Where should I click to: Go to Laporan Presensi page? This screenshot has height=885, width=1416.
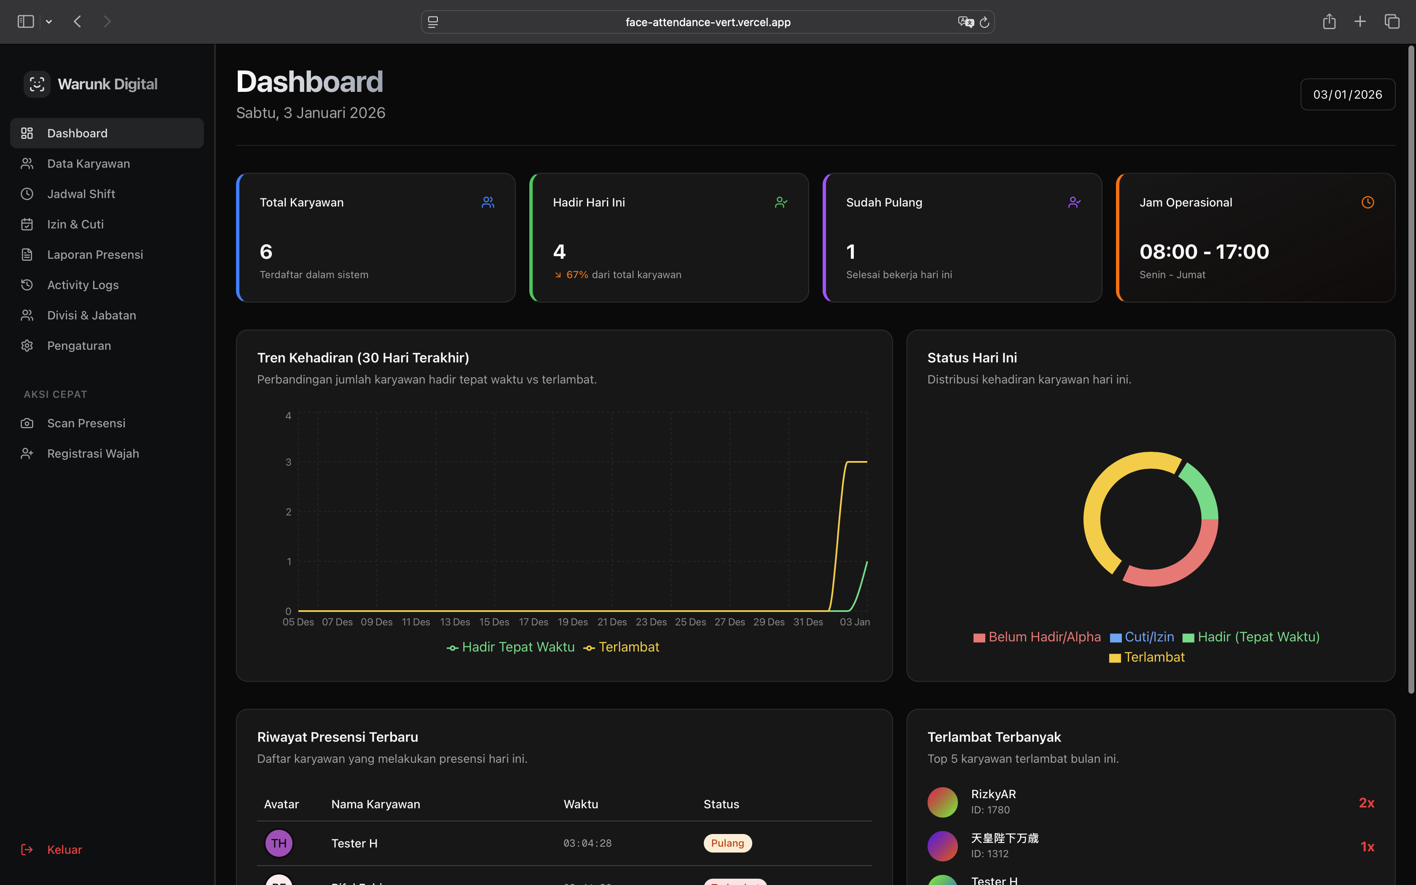[x=95, y=255]
